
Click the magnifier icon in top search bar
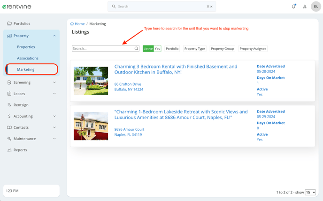[114, 7]
